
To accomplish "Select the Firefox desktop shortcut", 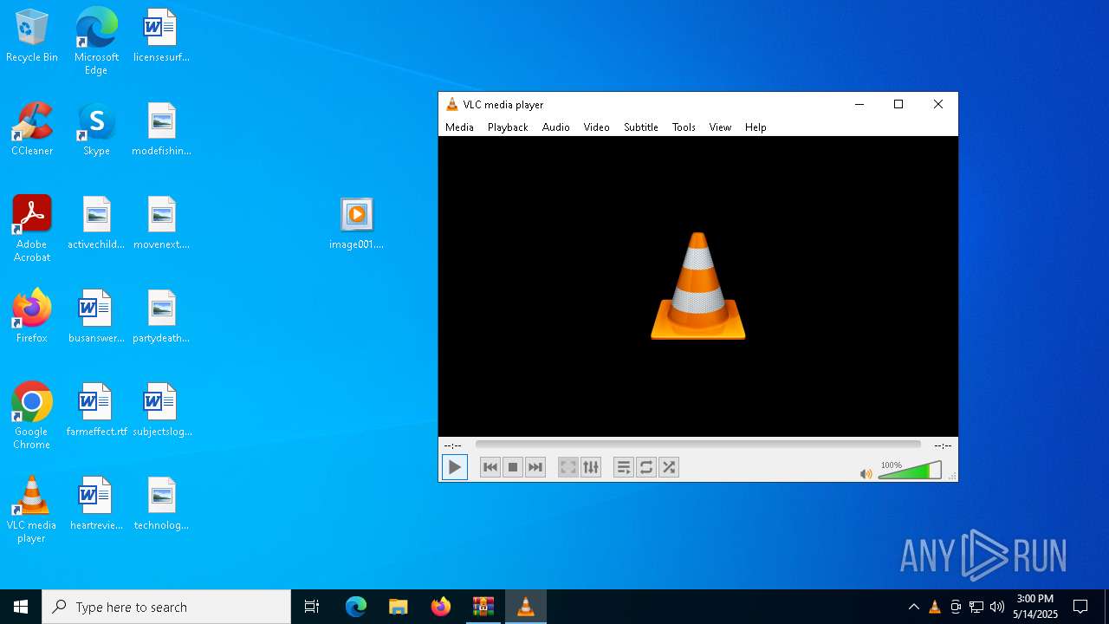I will [32, 316].
